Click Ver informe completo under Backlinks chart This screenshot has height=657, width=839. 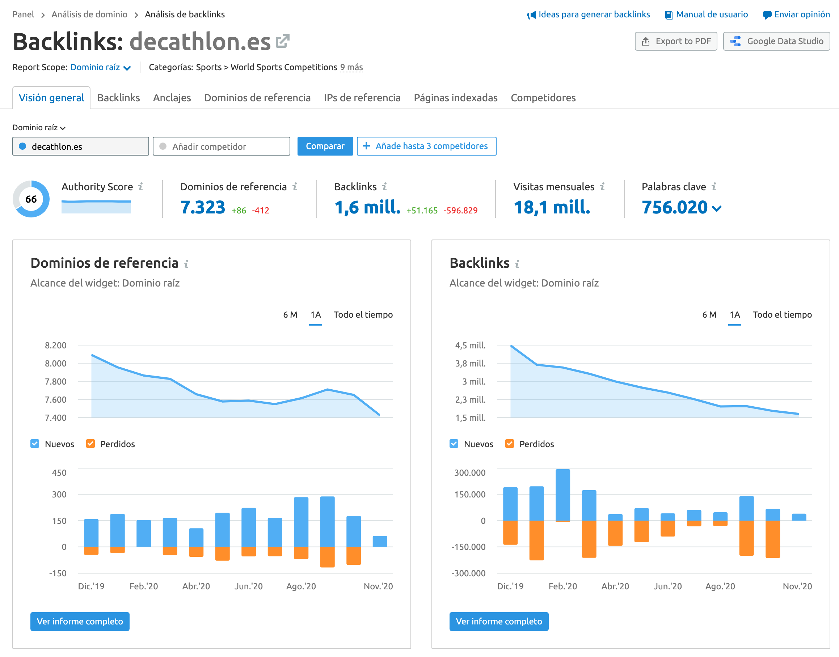coord(499,621)
